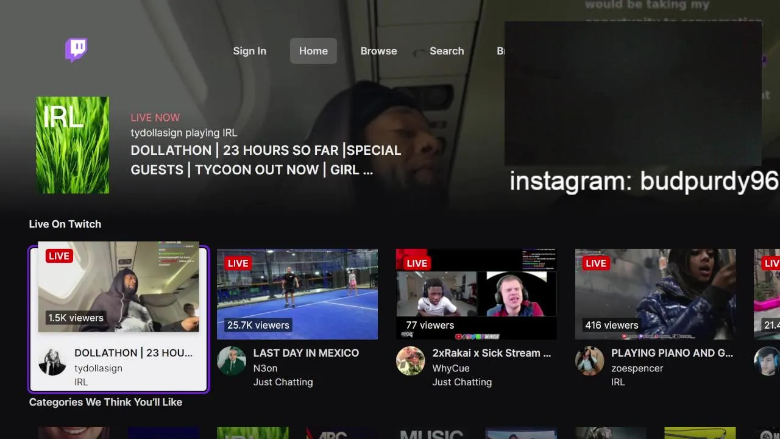Open LAST DAY IN MEXICO stream title
The width and height of the screenshot is (780, 439).
[306, 353]
